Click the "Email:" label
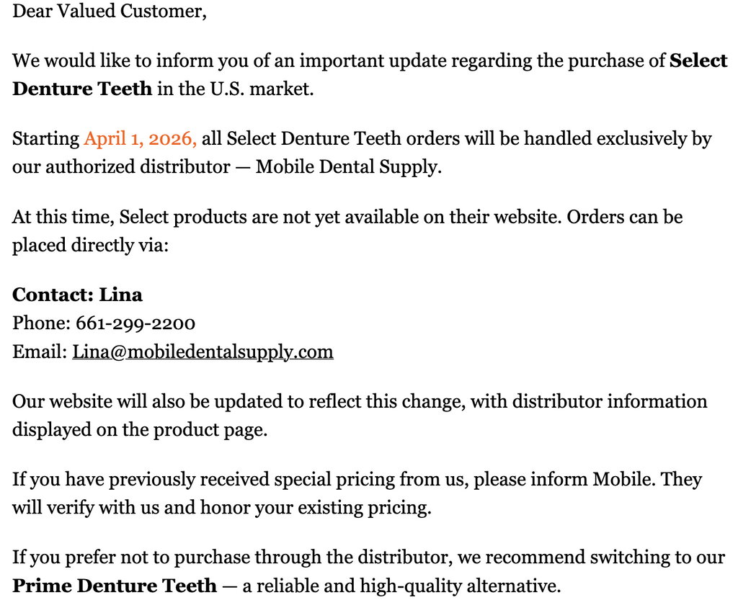738x600 pixels. click(40, 352)
